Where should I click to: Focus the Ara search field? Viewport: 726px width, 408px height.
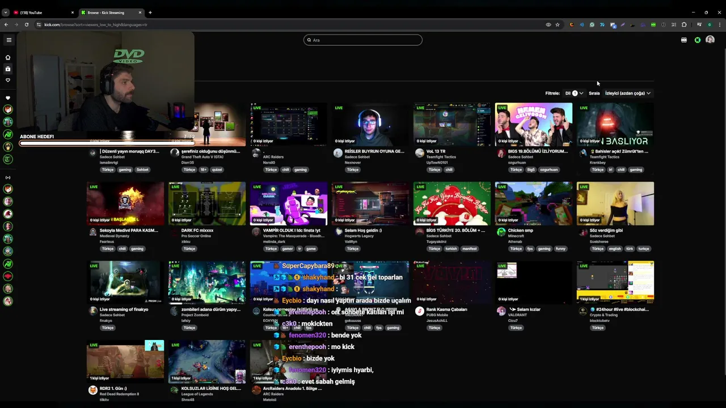click(363, 40)
